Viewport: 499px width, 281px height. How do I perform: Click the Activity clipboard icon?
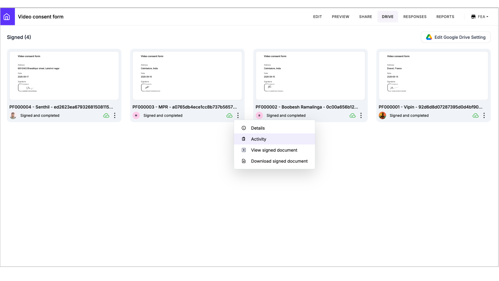pos(244,139)
